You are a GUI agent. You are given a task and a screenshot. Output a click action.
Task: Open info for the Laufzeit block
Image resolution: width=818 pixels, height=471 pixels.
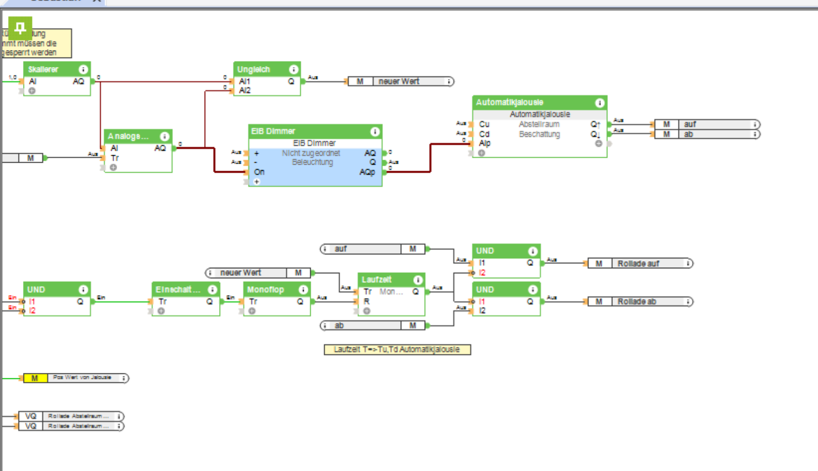click(418, 280)
